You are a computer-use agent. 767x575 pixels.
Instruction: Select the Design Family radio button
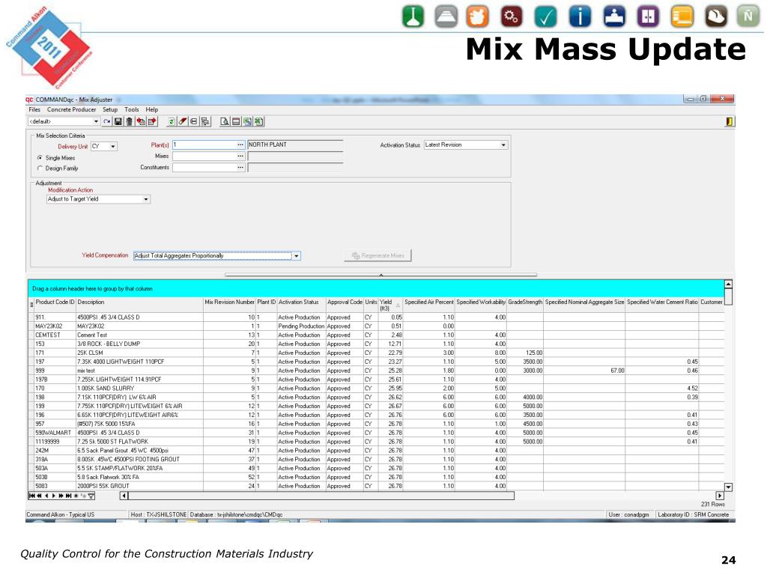tap(39, 168)
